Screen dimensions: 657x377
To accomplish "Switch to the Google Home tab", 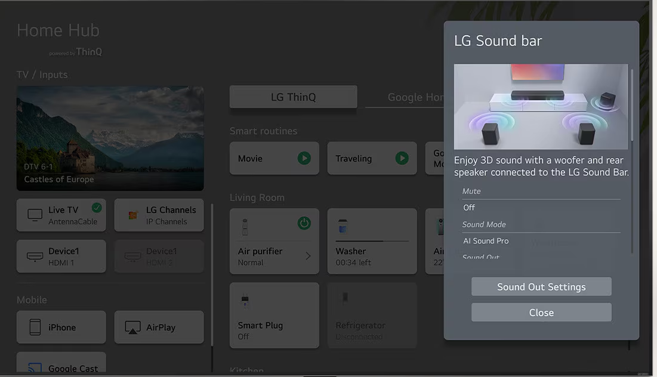I will click(412, 97).
